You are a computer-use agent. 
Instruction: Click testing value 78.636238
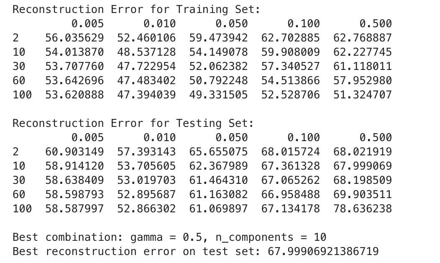point(363,209)
